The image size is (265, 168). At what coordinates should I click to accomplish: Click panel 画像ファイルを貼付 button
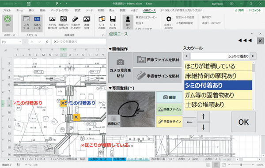point(157,60)
